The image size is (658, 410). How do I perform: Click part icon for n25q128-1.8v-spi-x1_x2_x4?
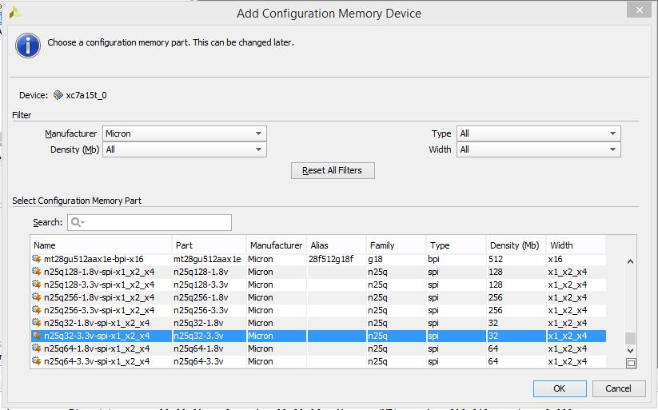coord(37,272)
